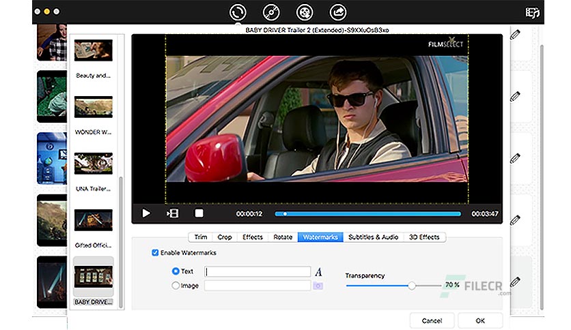Click the Cancel button
The width and height of the screenshot is (571, 330).
432,320
